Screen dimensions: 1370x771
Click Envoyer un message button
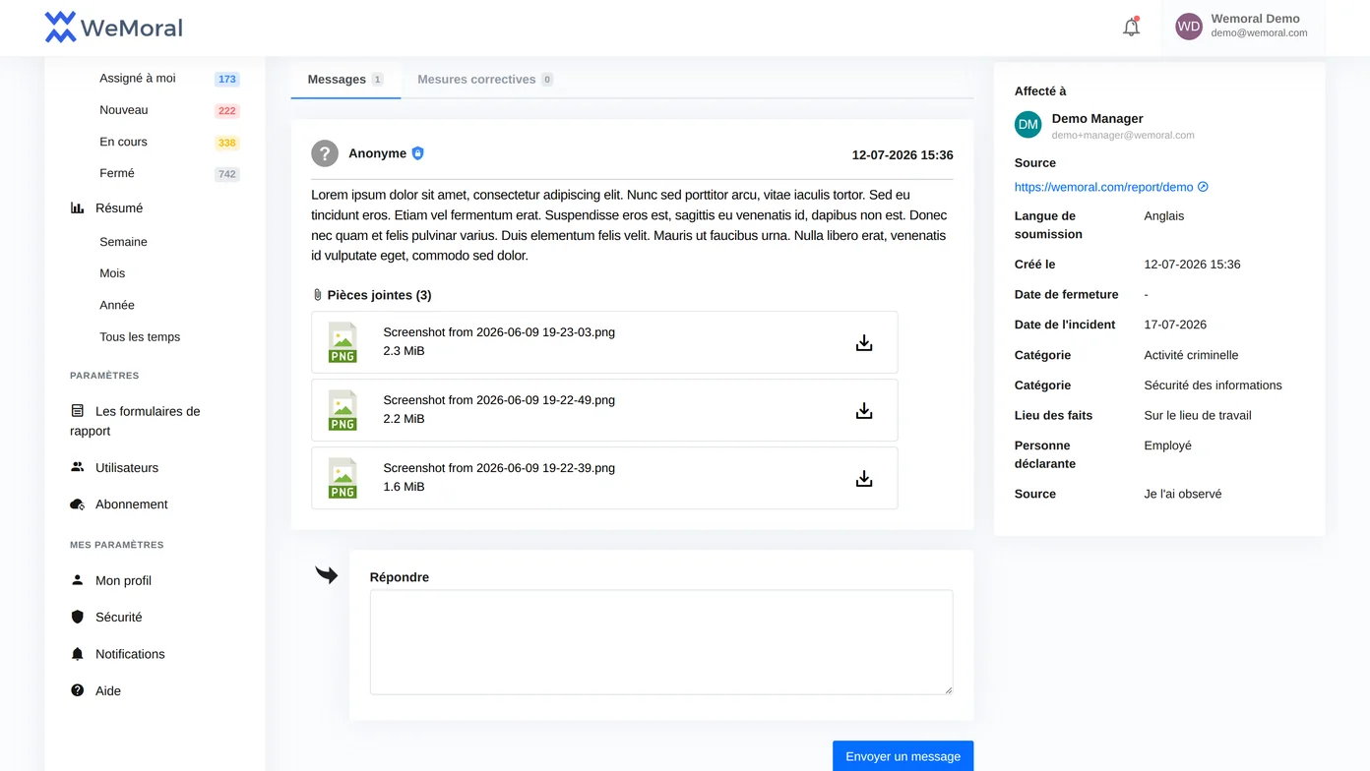(903, 756)
